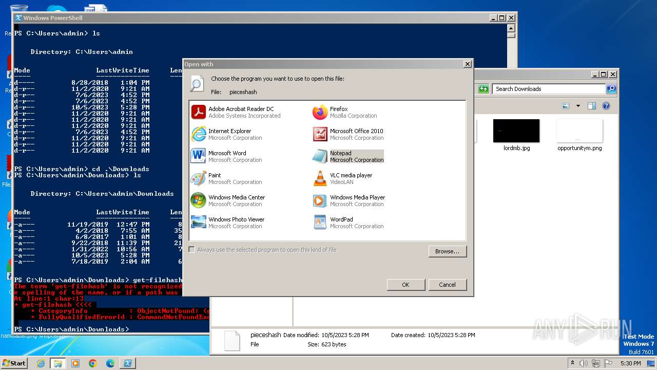Screen dimensions: 657x370
Task: Click the Explorer change view icon
Action: pos(566,106)
